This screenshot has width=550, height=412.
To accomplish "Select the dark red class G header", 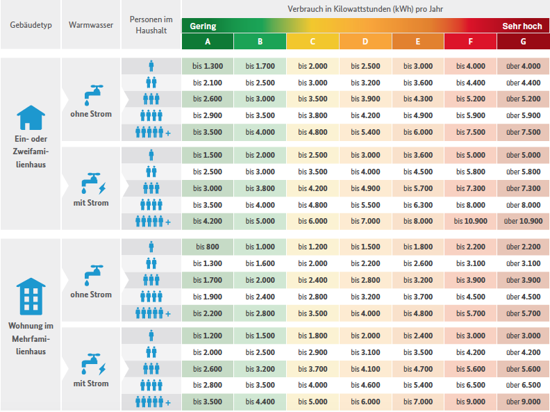I will click(524, 42).
